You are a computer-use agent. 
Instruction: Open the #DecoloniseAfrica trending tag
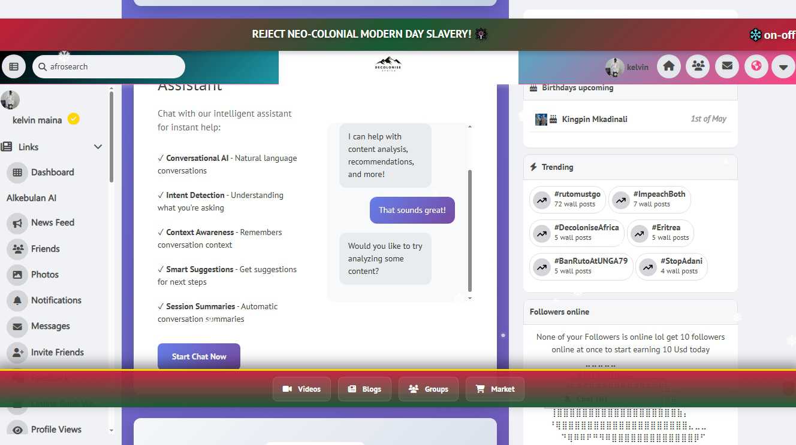point(577,233)
